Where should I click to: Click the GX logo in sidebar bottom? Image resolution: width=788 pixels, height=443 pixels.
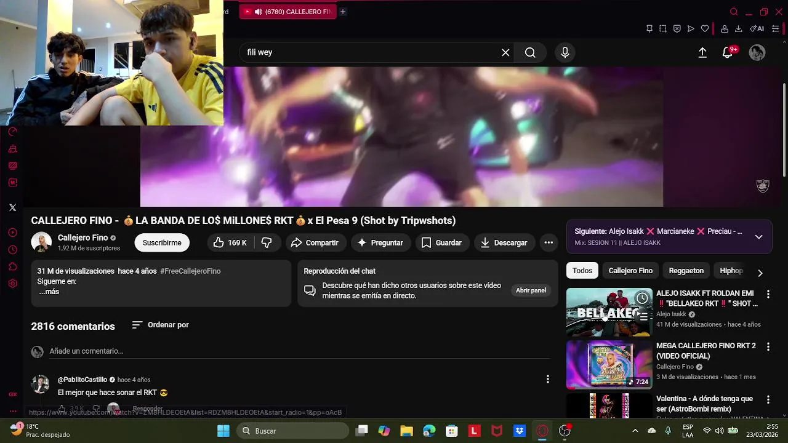click(x=12, y=394)
